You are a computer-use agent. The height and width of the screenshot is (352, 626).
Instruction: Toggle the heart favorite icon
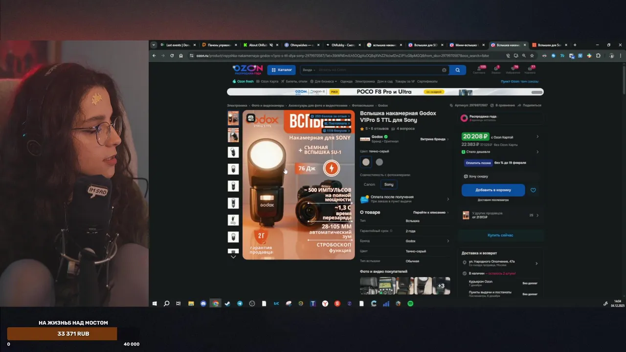(x=533, y=190)
